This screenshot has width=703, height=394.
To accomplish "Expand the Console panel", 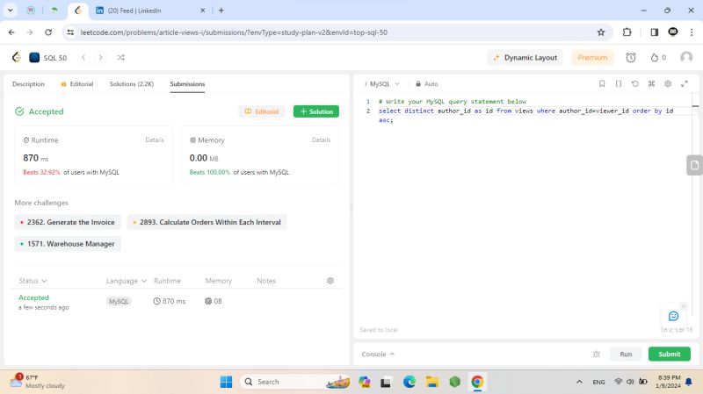I will pos(378,354).
